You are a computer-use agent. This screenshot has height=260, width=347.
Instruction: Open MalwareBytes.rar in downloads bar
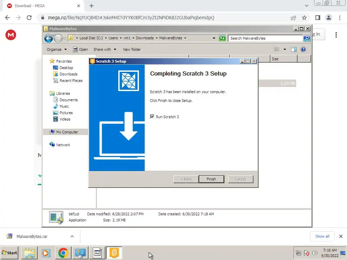(32, 236)
